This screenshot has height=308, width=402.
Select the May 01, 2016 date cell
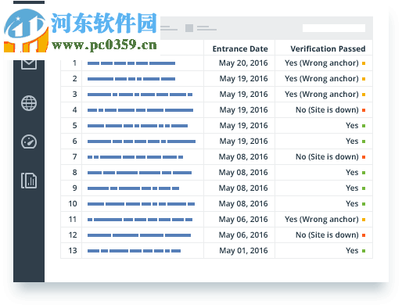243,251
